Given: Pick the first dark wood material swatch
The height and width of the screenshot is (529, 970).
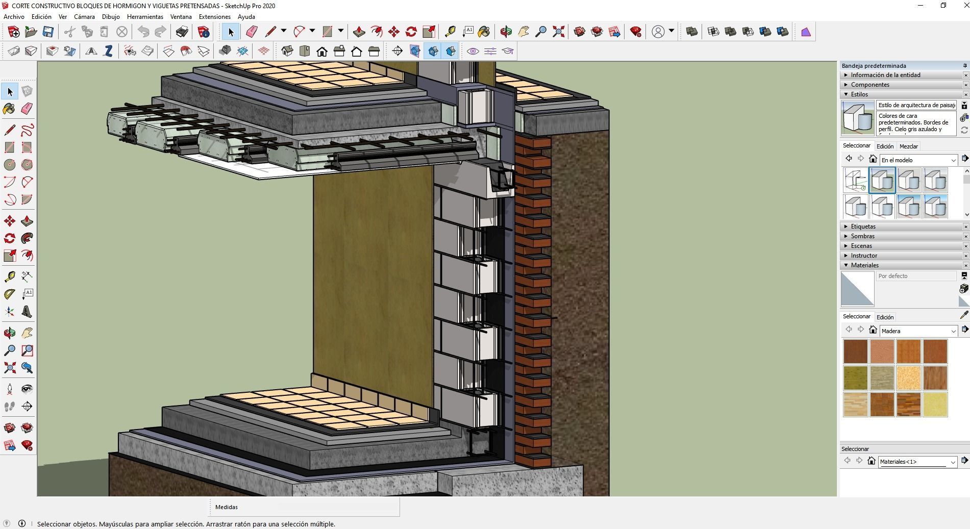Looking at the screenshot, I should [x=856, y=351].
